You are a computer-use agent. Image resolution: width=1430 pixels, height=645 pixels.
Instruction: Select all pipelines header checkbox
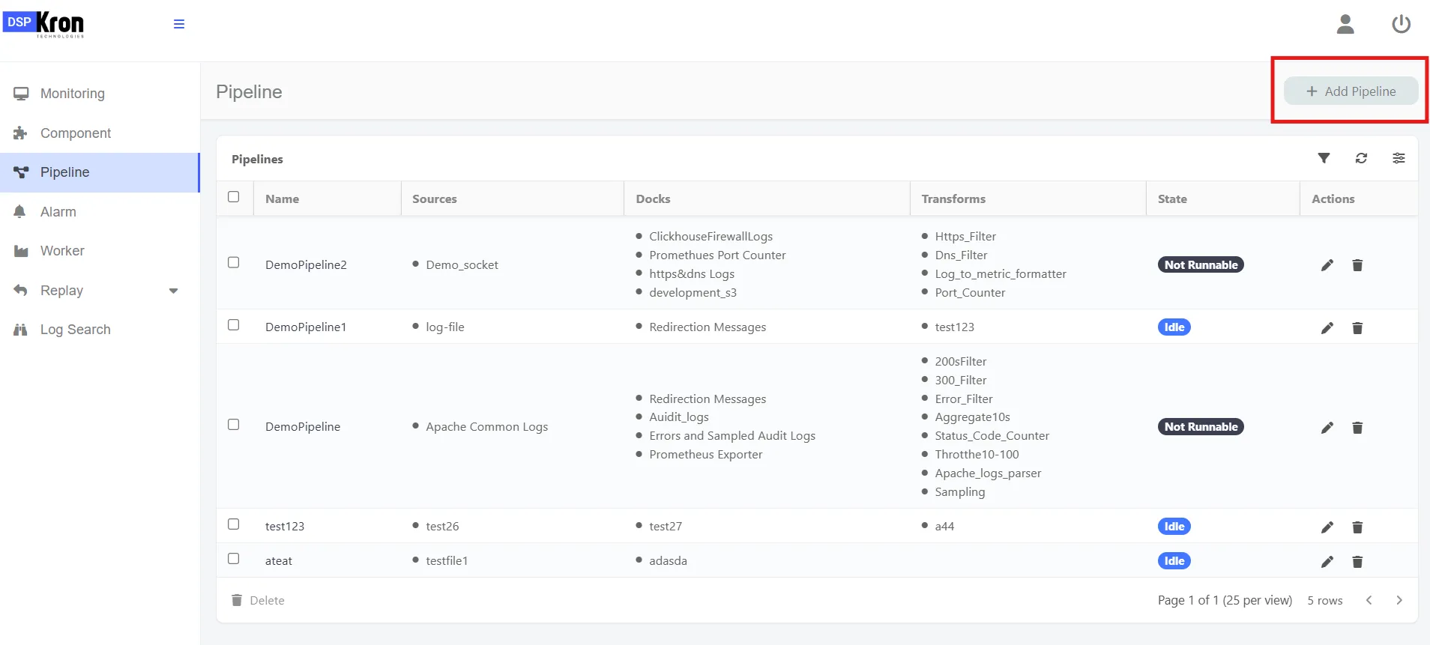coord(234,197)
